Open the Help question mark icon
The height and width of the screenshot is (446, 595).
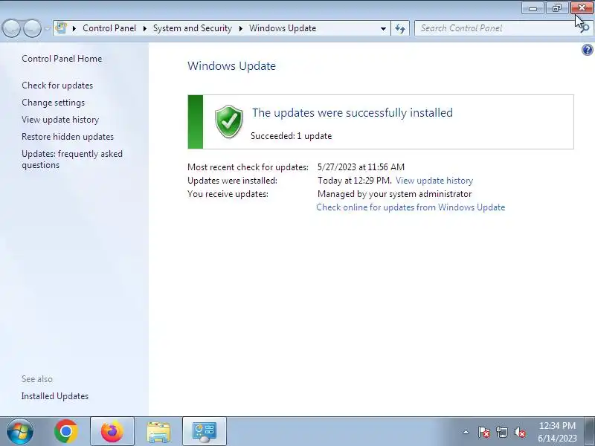tap(587, 50)
